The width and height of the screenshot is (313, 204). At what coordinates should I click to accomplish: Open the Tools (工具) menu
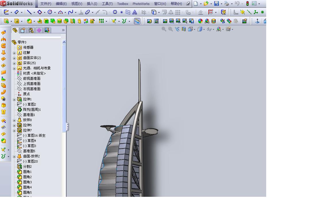107,4
